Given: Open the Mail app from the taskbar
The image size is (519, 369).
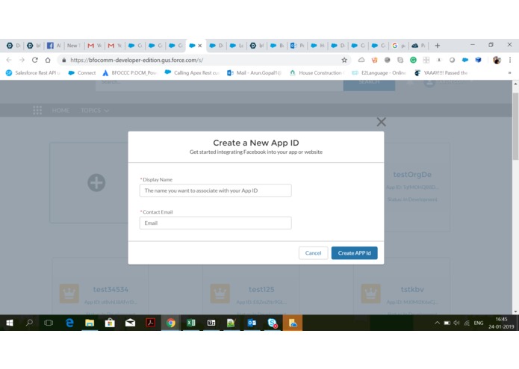Looking at the screenshot, I should tap(130, 323).
